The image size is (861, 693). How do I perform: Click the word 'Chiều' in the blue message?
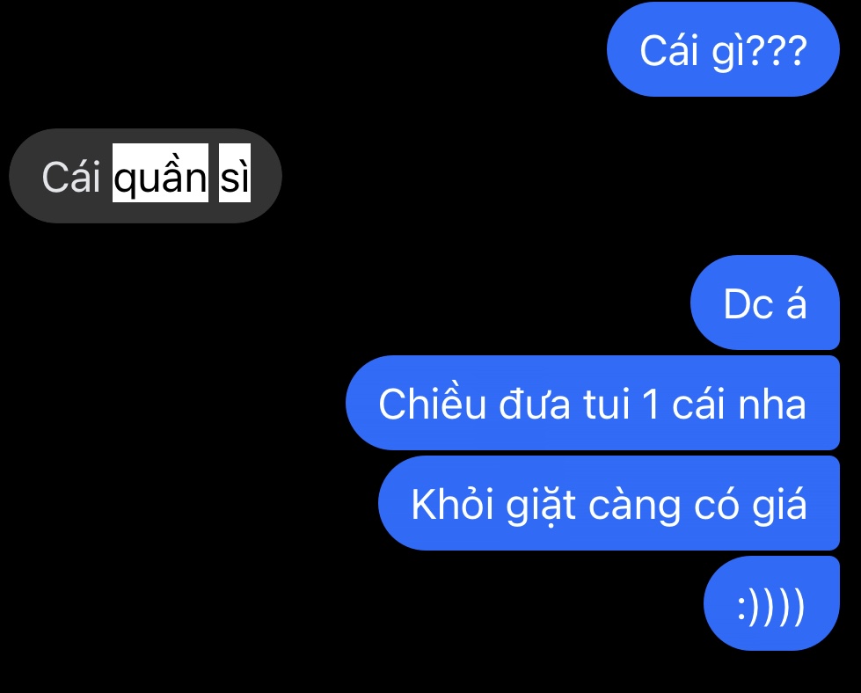click(432, 403)
